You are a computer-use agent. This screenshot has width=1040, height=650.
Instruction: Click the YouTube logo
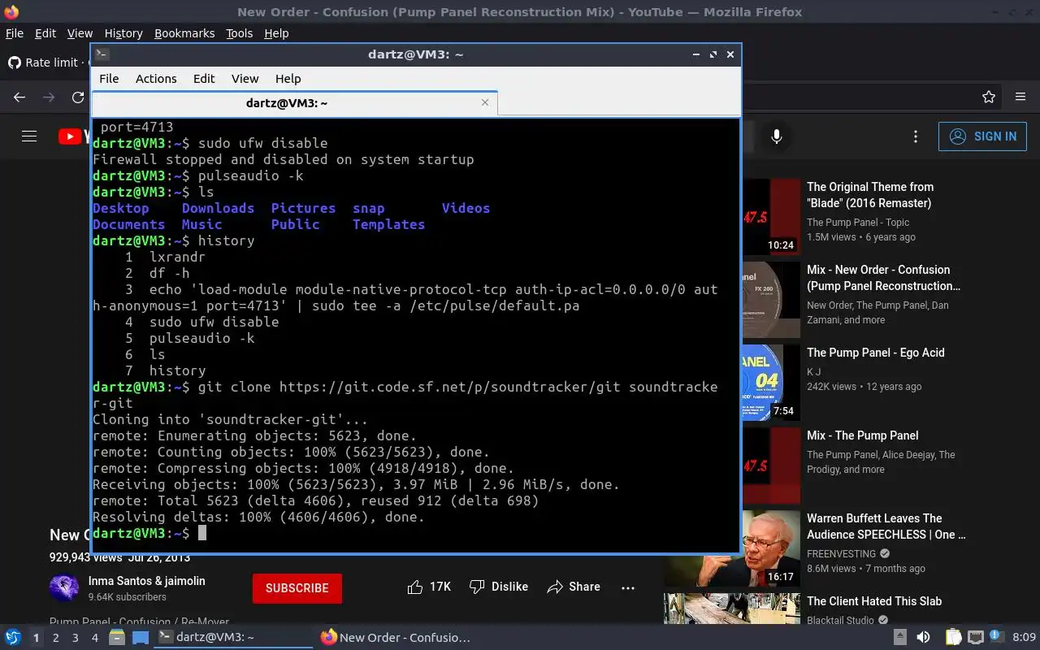click(x=74, y=136)
